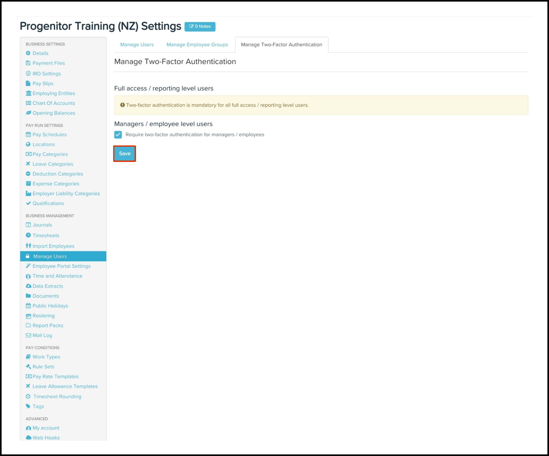Click the gavel icon beside Rule Sets
The width and height of the screenshot is (549, 456).
pos(28,367)
